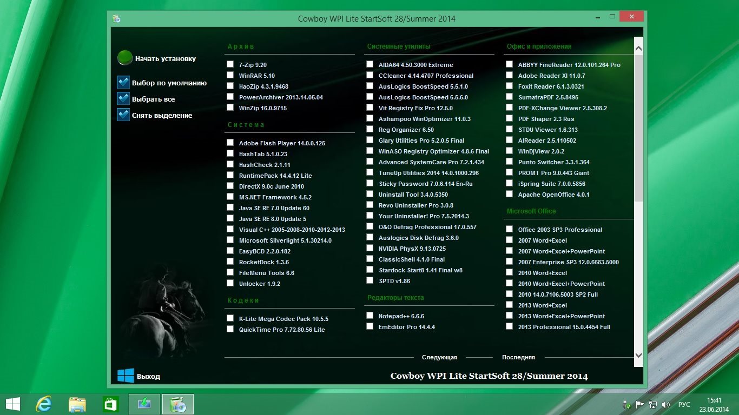Click Снять выделение to clear selection
Screen dimensions: 739x415
point(162,116)
